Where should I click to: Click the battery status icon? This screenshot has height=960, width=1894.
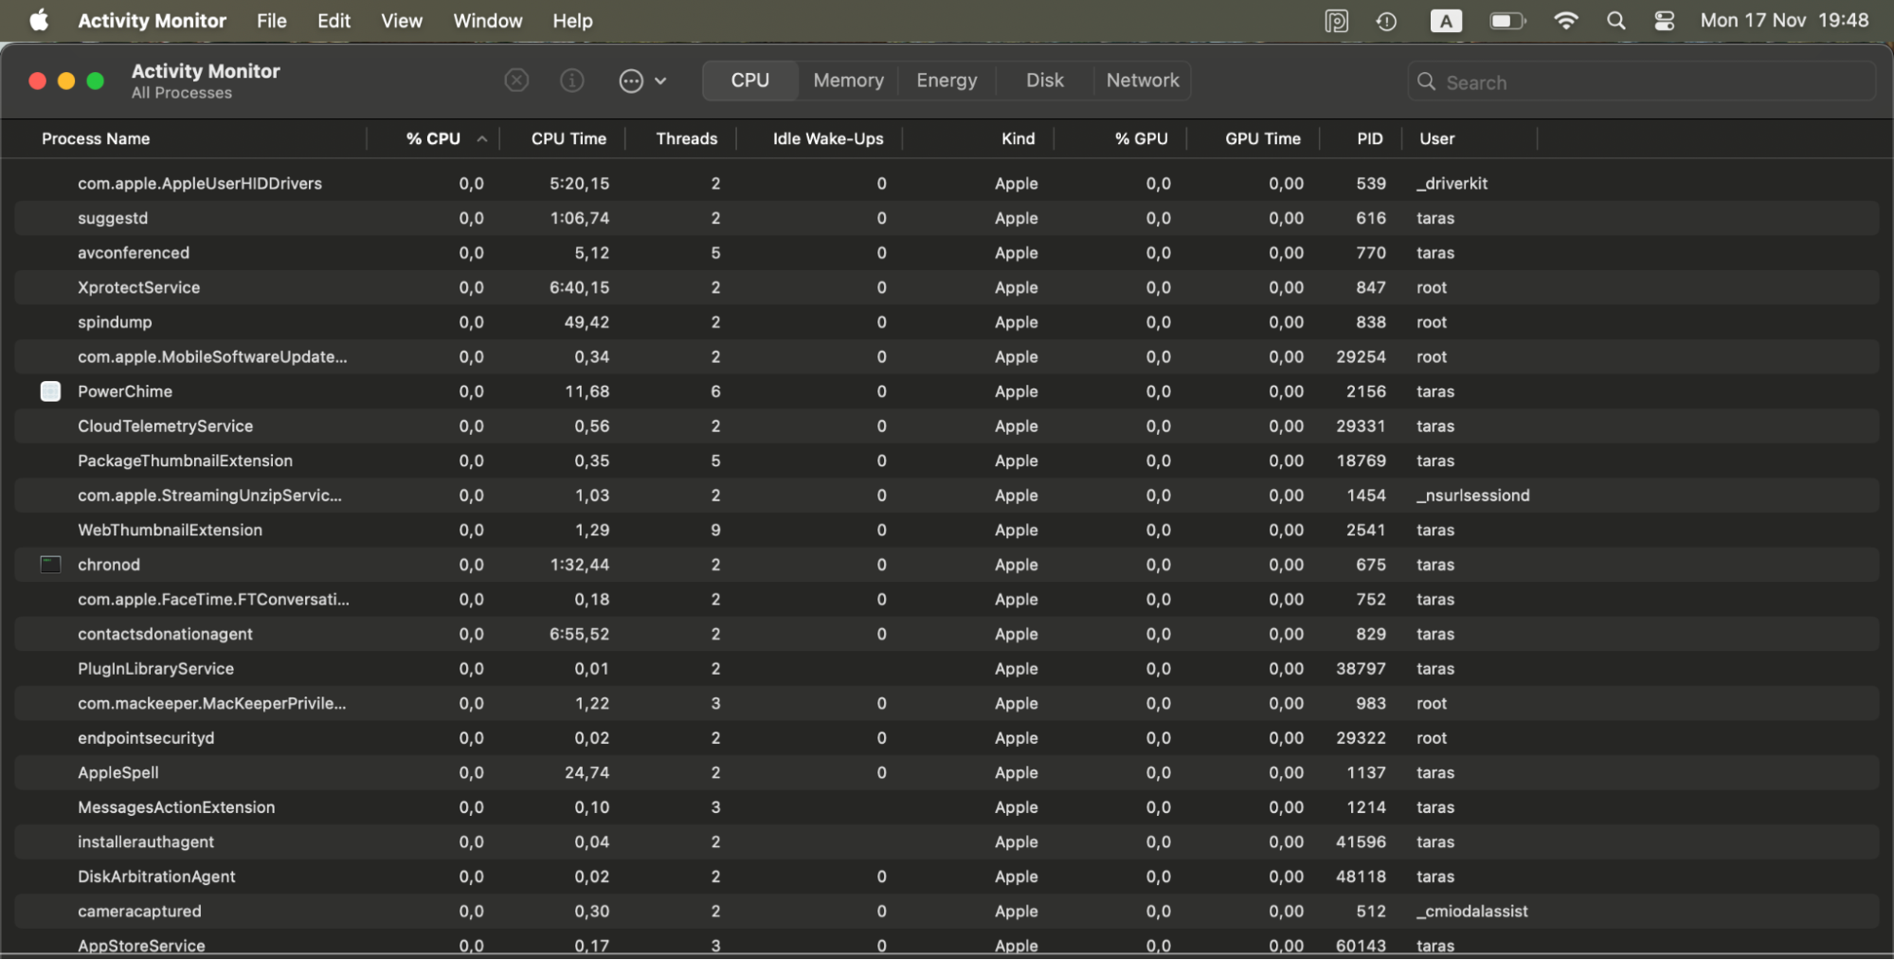pyautogui.click(x=1506, y=20)
